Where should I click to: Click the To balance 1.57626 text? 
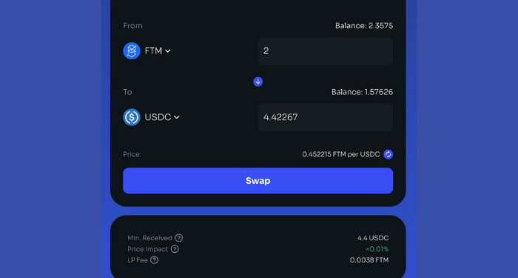coord(363,92)
